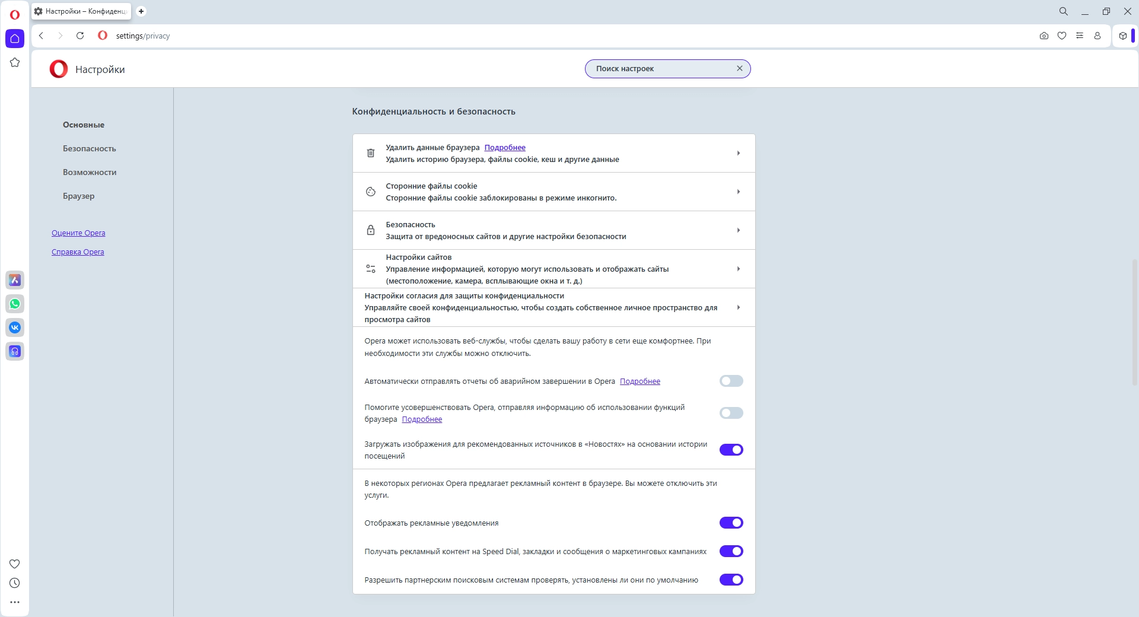Click the Настройки сайтов row title
This screenshot has width=1139, height=617.
point(419,257)
